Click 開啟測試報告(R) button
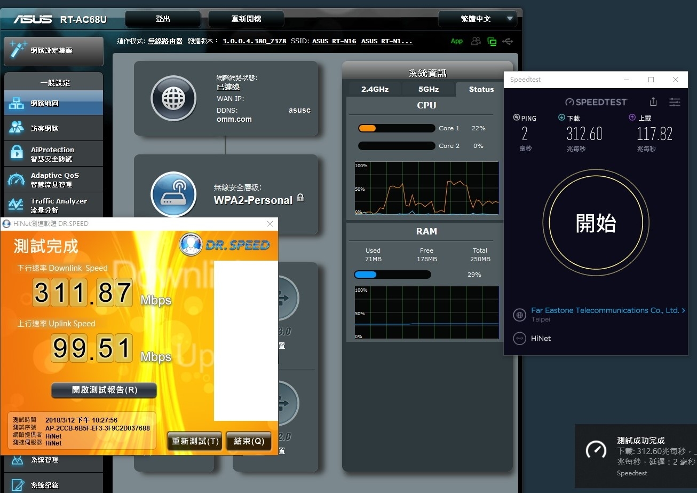The image size is (697, 493). tap(104, 390)
